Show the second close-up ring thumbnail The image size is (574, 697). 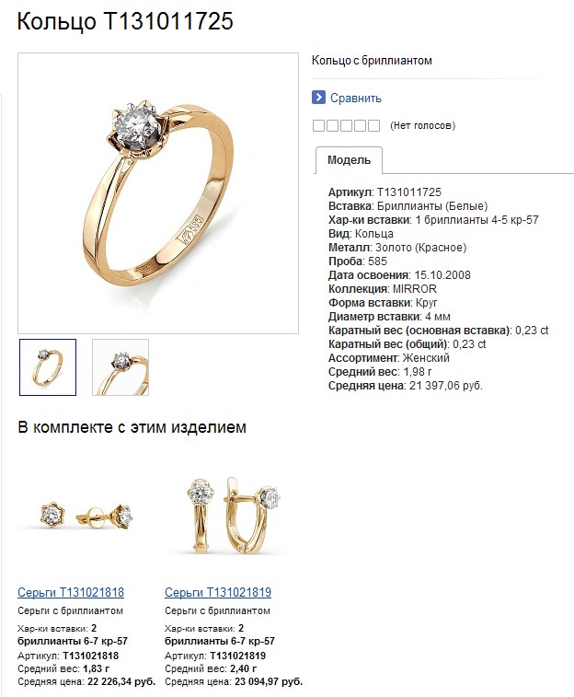121,367
